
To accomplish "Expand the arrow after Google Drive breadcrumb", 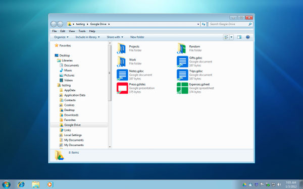I will coord(109,24).
